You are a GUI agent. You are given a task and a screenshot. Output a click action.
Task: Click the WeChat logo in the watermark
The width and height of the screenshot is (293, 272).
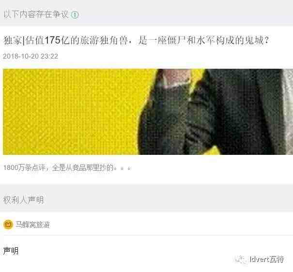[x=240, y=259]
